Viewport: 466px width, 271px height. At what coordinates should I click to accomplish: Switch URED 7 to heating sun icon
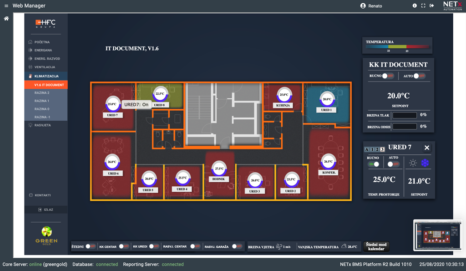413,163
